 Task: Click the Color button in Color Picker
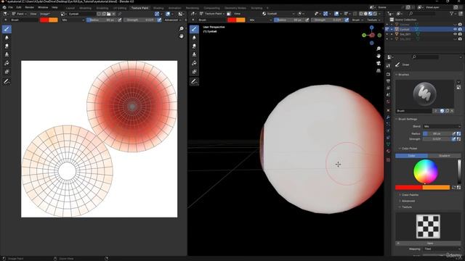tap(412, 156)
